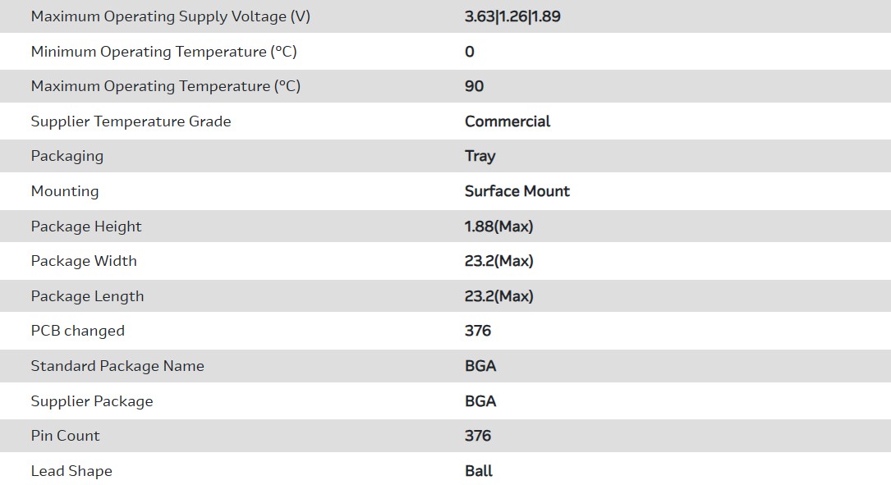This screenshot has width=891, height=485.
Task: Select the Surface Mount value
Action: 517,191
